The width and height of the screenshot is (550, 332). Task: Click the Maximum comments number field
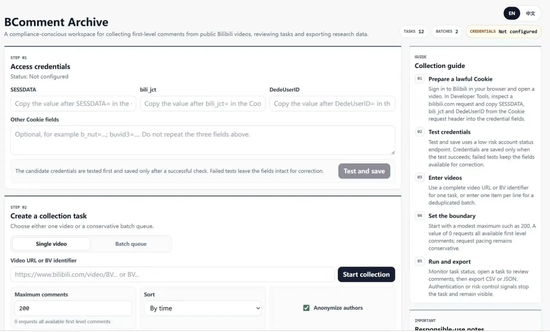pyautogui.click(x=73, y=308)
